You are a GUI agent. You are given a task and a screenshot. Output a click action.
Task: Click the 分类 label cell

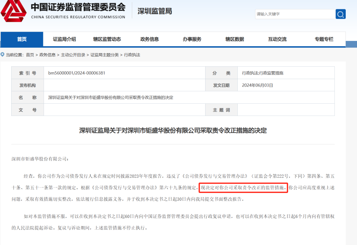coord(221,73)
